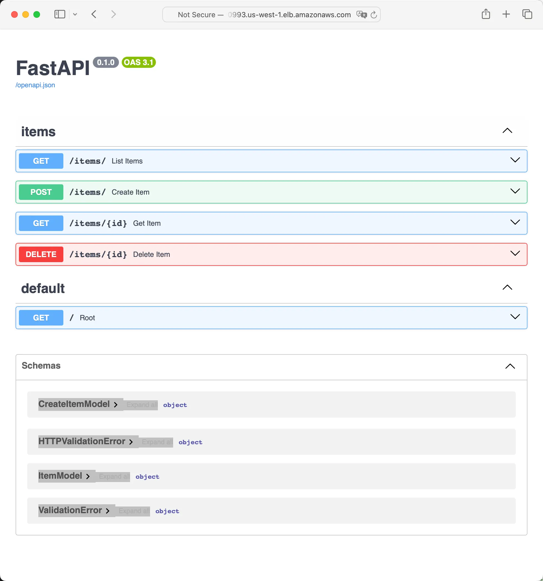Open a new tab with the plus icon
This screenshot has height=581, width=543.
(506, 14)
